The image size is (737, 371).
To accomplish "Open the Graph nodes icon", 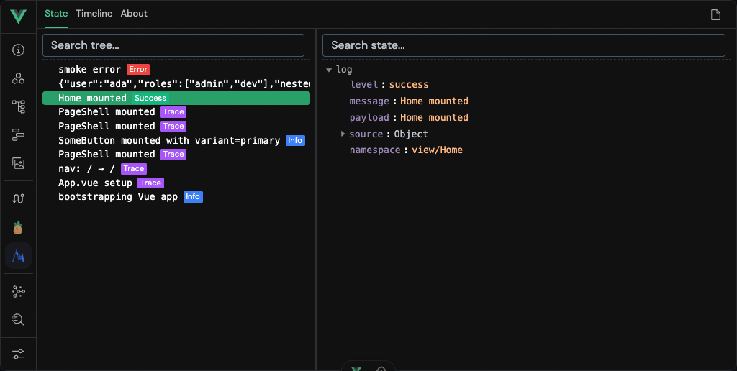I will tap(18, 291).
